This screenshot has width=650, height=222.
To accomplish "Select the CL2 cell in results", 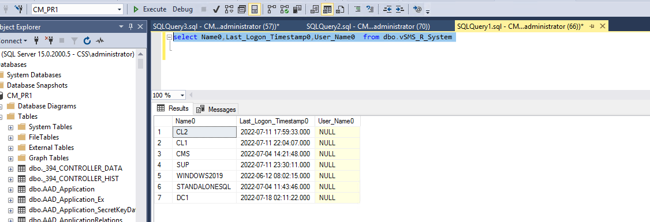I will [x=204, y=132].
